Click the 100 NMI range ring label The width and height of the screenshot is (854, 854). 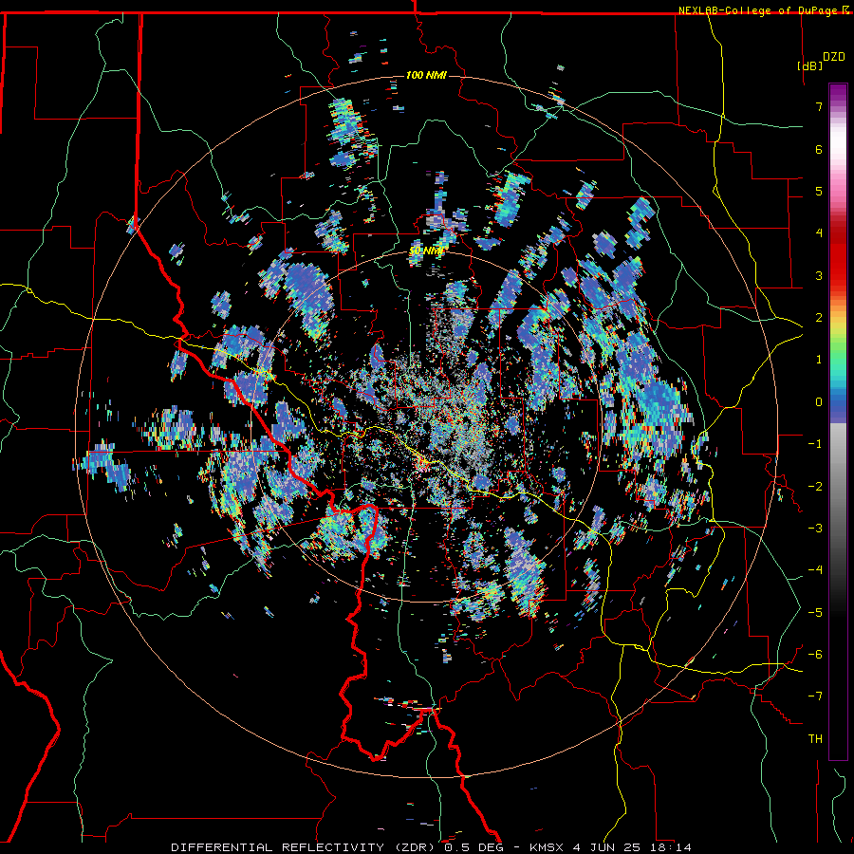pos(426,75)
